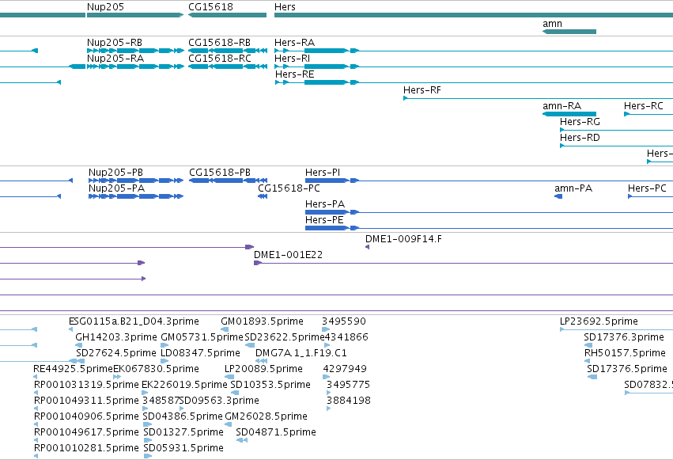Click the LP23692.5prime EST label
This screenshot has height=460, width=673.
click(x=599, y=321)
